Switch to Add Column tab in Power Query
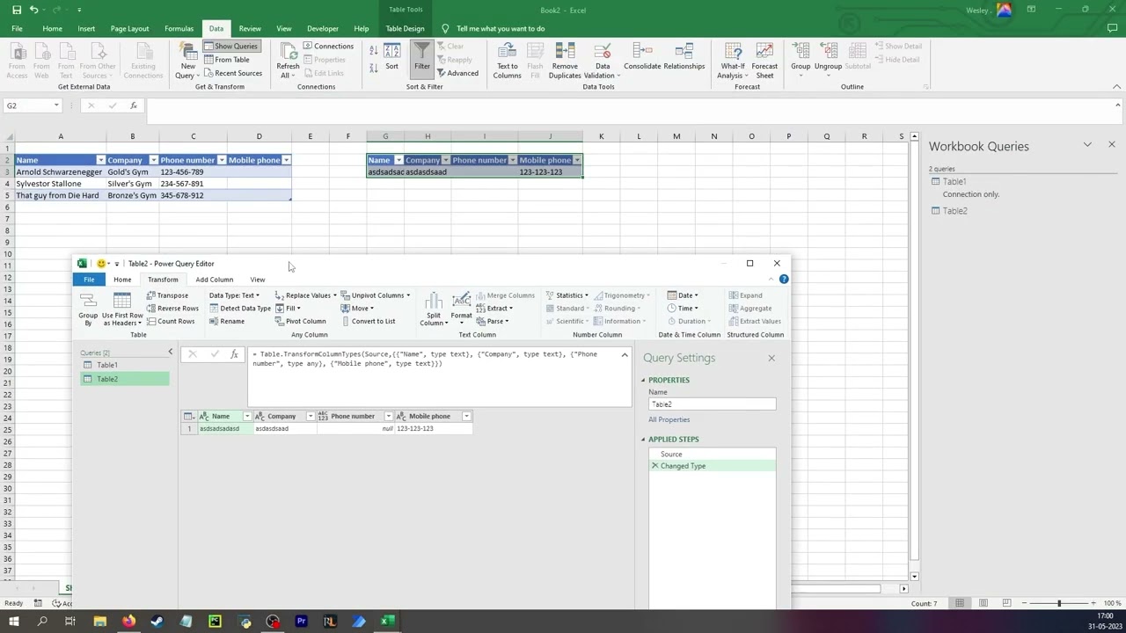This screenshot has height=633, width=1126. [215, 280]
